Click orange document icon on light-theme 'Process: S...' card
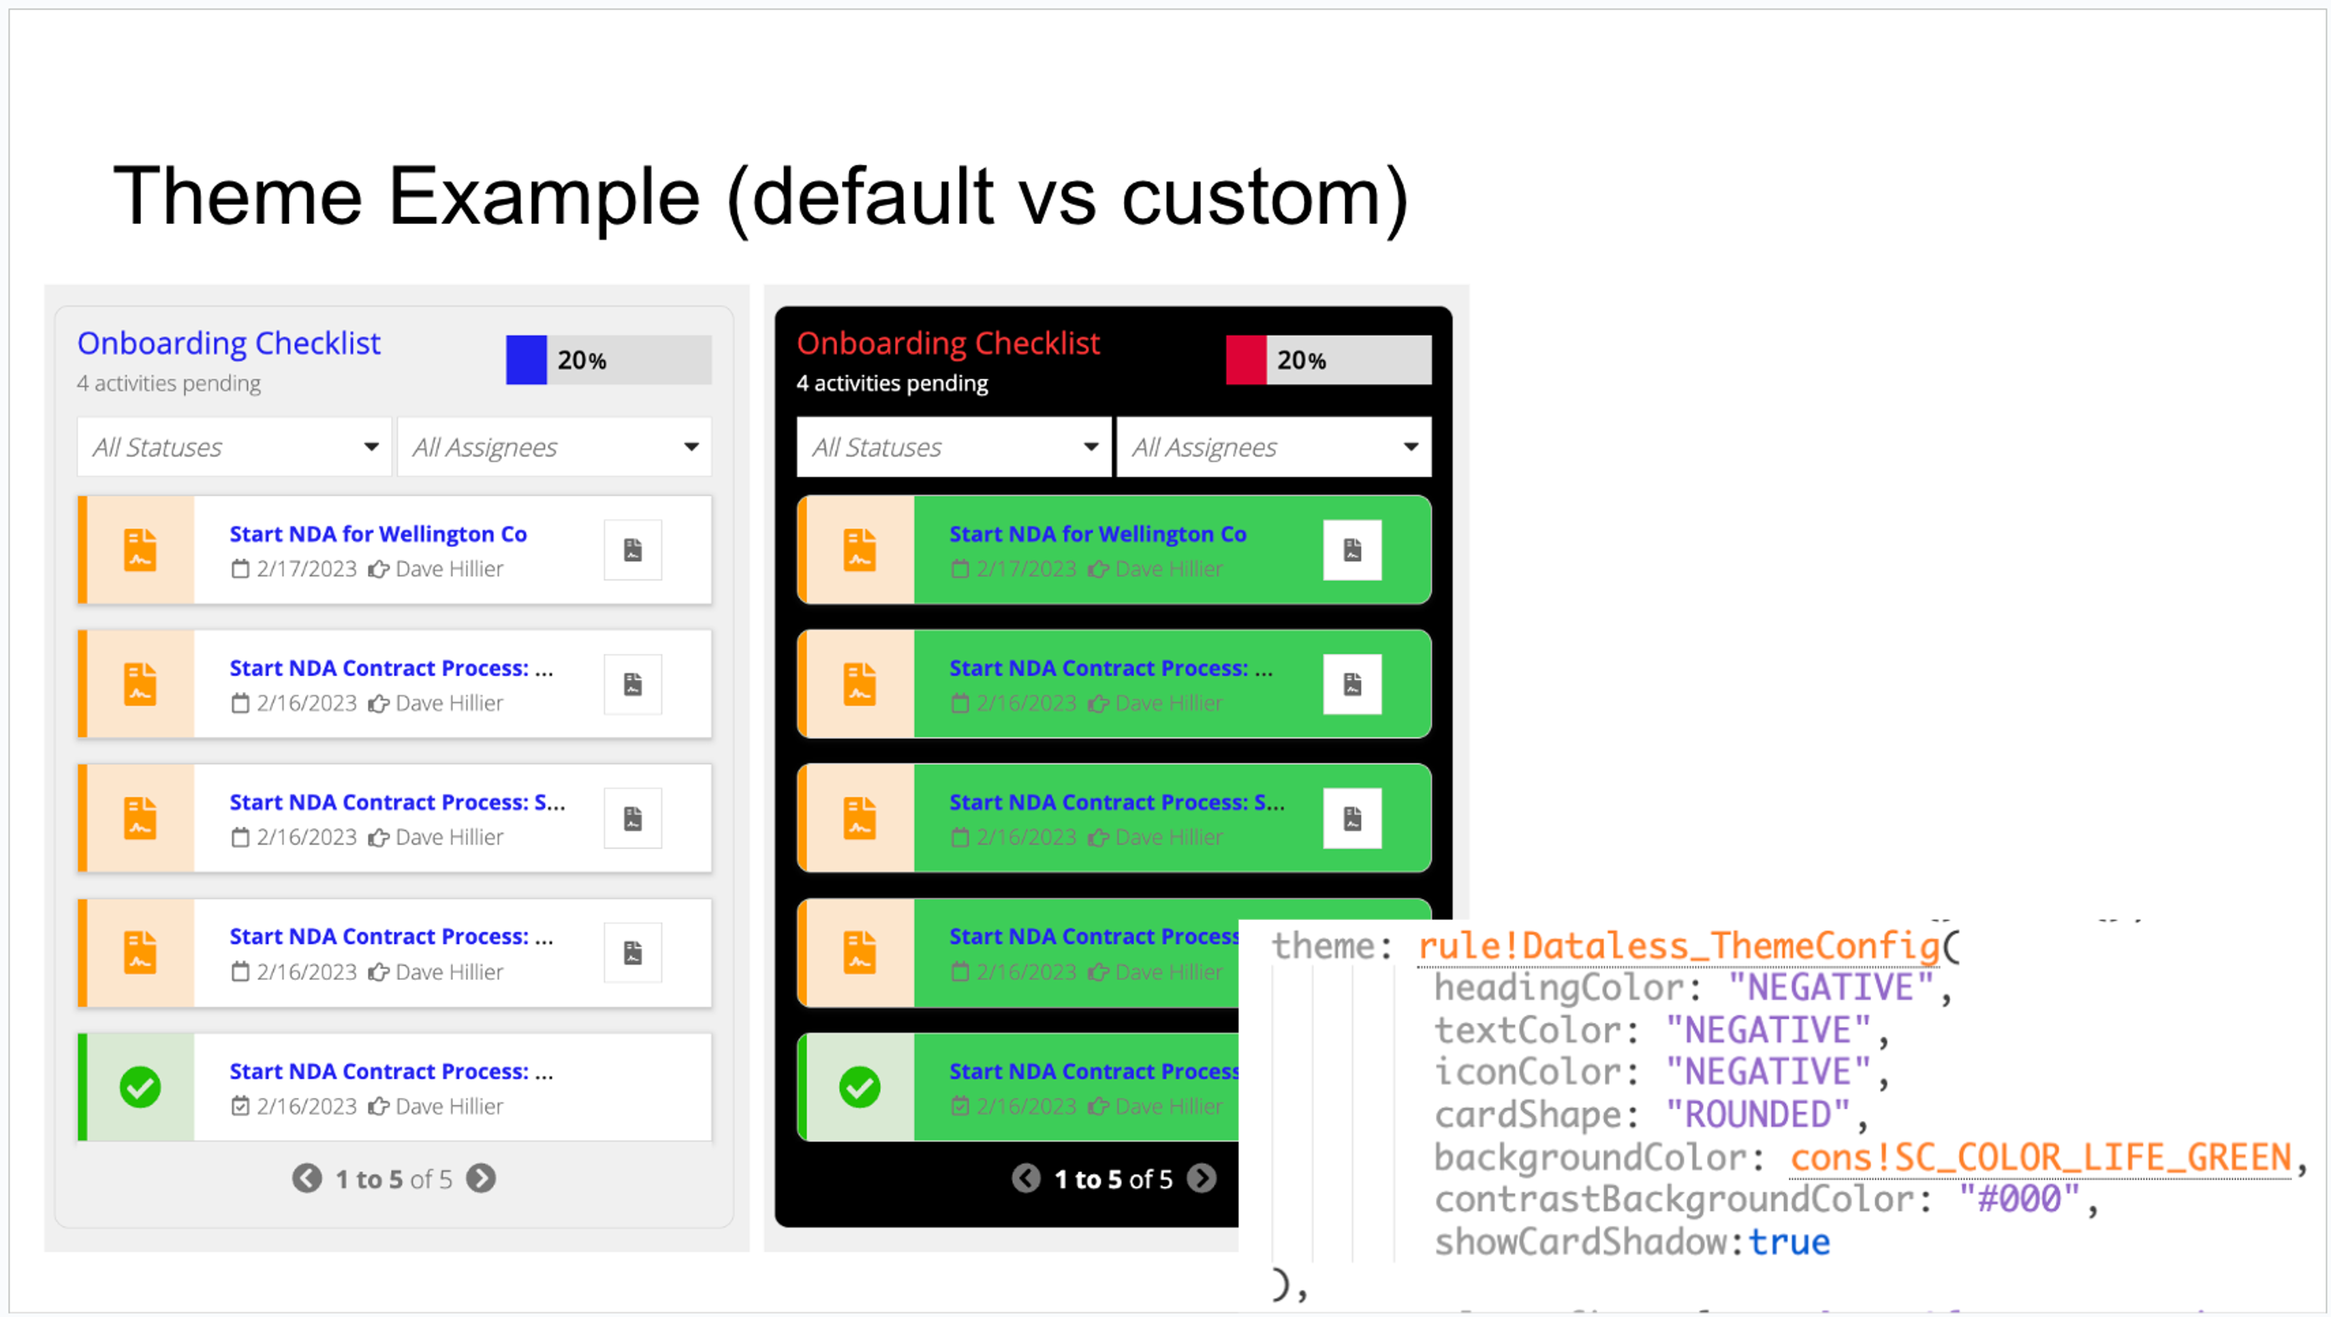 pos(140,819)
